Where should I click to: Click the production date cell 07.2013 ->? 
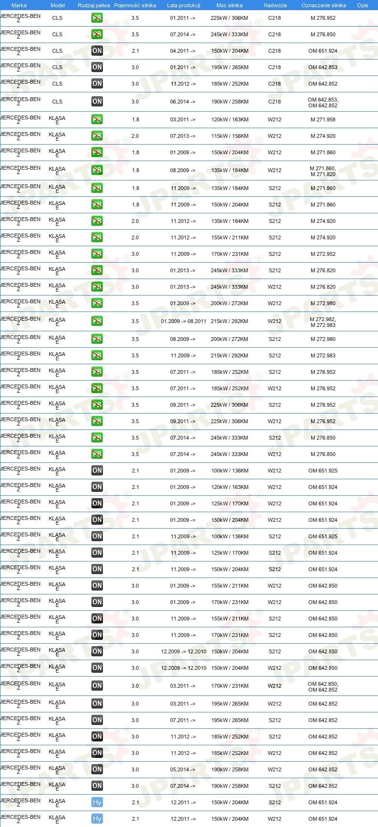coord(183,136)
